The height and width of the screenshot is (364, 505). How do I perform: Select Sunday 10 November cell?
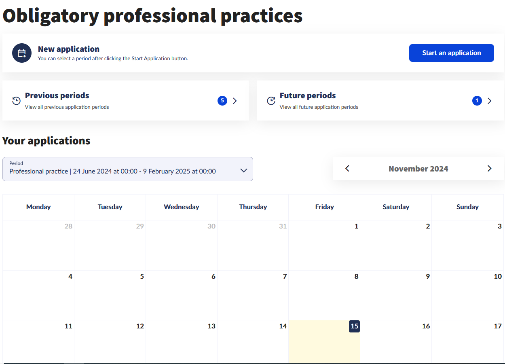[467, 295]
